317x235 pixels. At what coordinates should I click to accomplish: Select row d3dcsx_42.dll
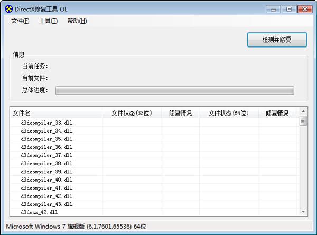(155, 212)
